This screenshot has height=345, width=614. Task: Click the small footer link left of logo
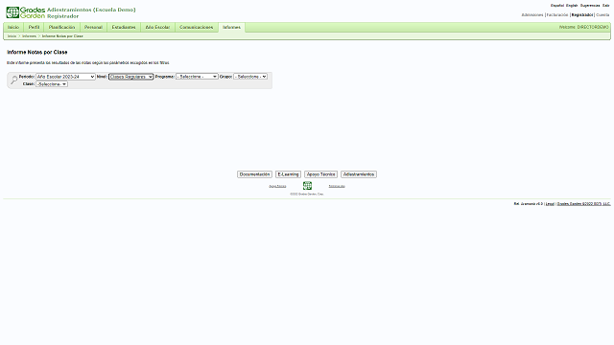click(277, 186)
